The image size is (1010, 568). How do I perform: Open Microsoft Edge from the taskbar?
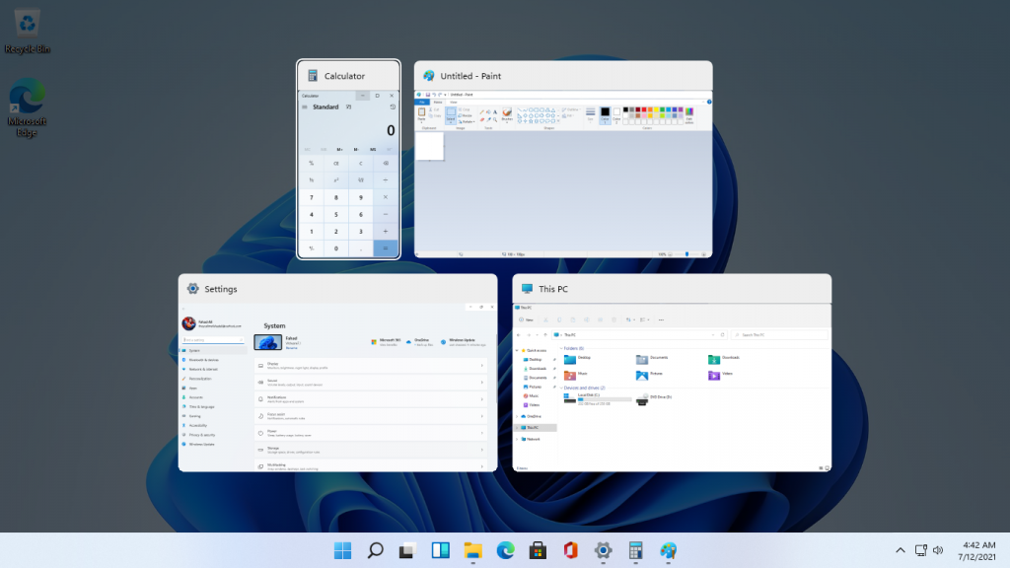click(504, 551)
